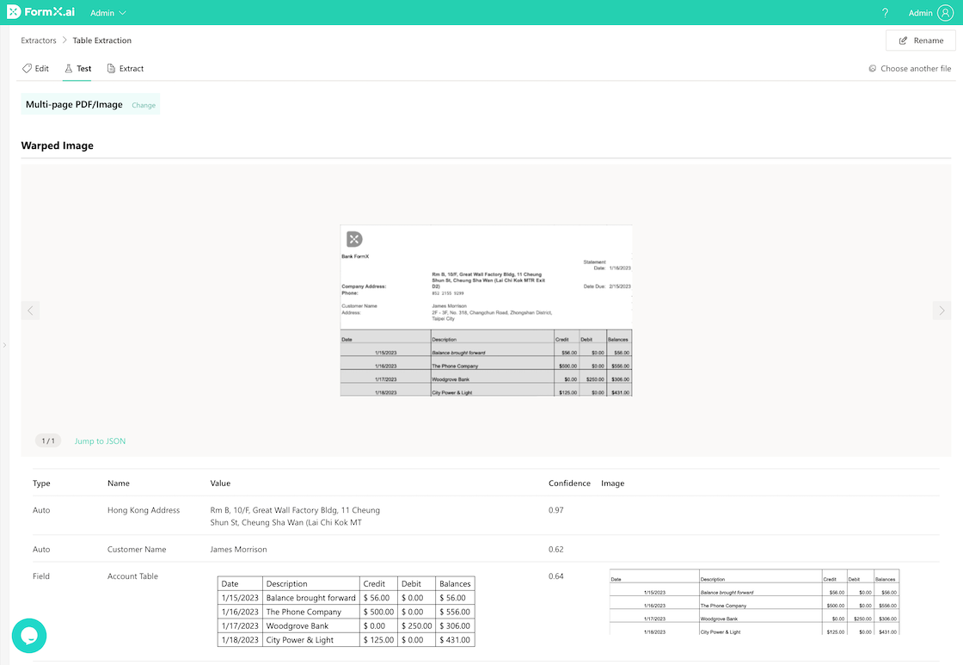Image resolution: width=963 pixels, height=665 pixels.
Task: Show the next image with right arrow
Action: [942, 311]
